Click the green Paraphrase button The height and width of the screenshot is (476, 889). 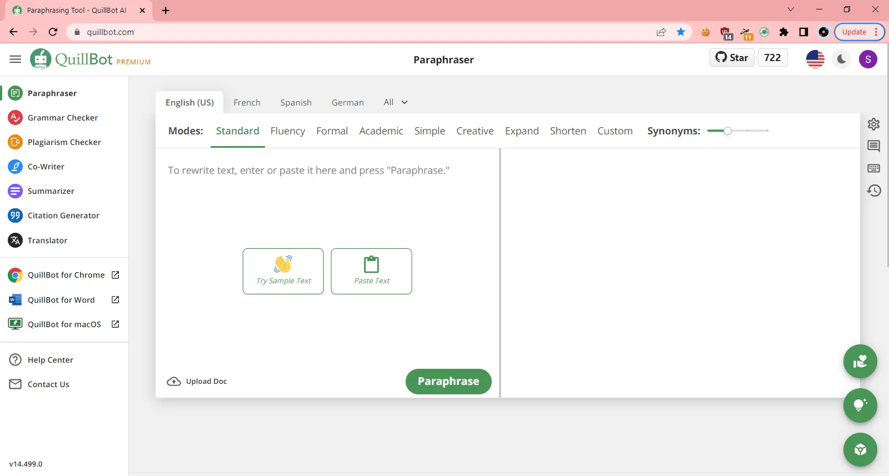(448, 382)
